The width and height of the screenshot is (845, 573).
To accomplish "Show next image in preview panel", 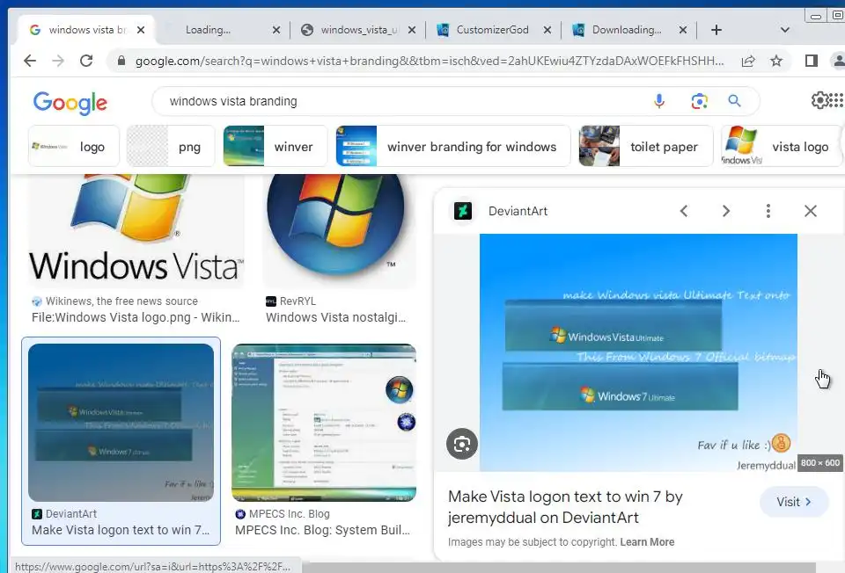I will 726,211.
